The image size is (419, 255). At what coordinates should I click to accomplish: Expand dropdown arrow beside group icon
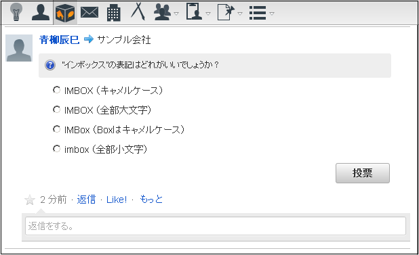point(176,14)
